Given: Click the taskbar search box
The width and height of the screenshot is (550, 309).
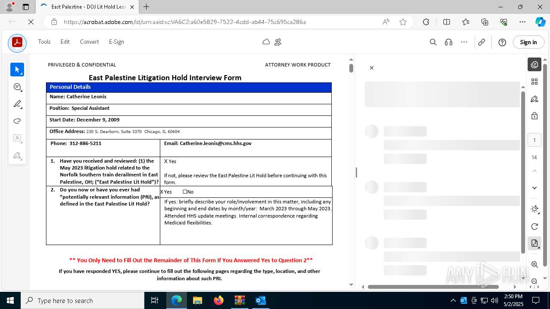Looking at the screenshot, I should (82, 300).
